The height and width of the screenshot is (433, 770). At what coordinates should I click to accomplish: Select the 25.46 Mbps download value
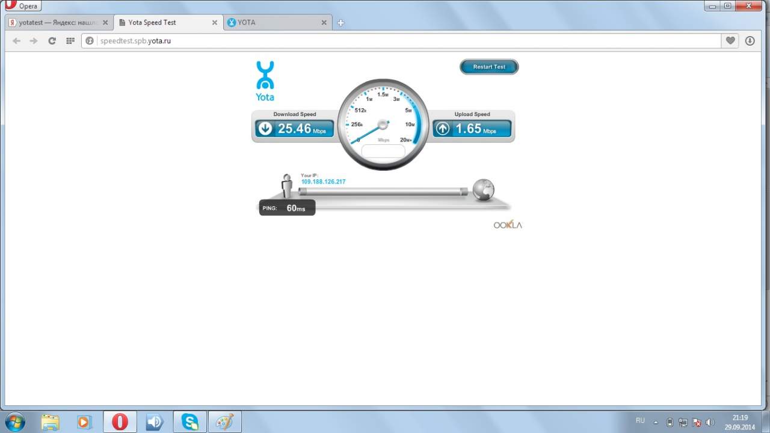(302, 129)
